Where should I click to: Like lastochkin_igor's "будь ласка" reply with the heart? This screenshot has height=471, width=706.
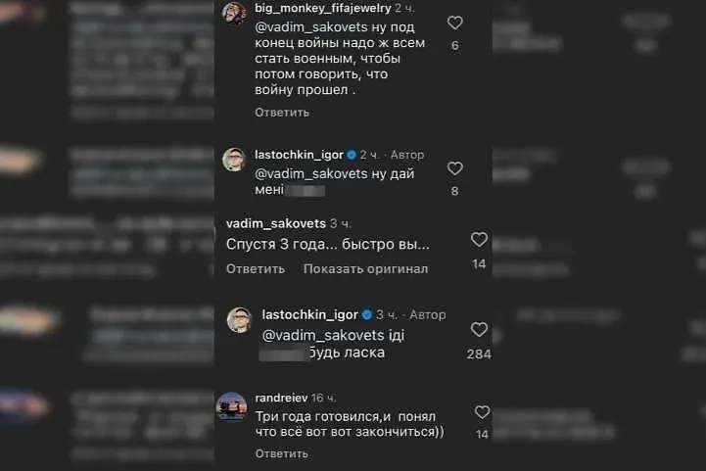pos(479,330)
